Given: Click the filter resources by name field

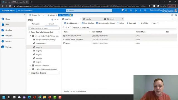Looking at the screenshot, I should pos(44,28).
